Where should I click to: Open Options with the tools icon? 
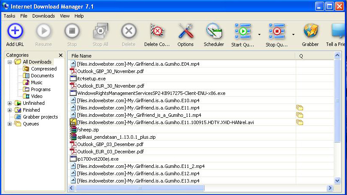click(x=186, y=31)
